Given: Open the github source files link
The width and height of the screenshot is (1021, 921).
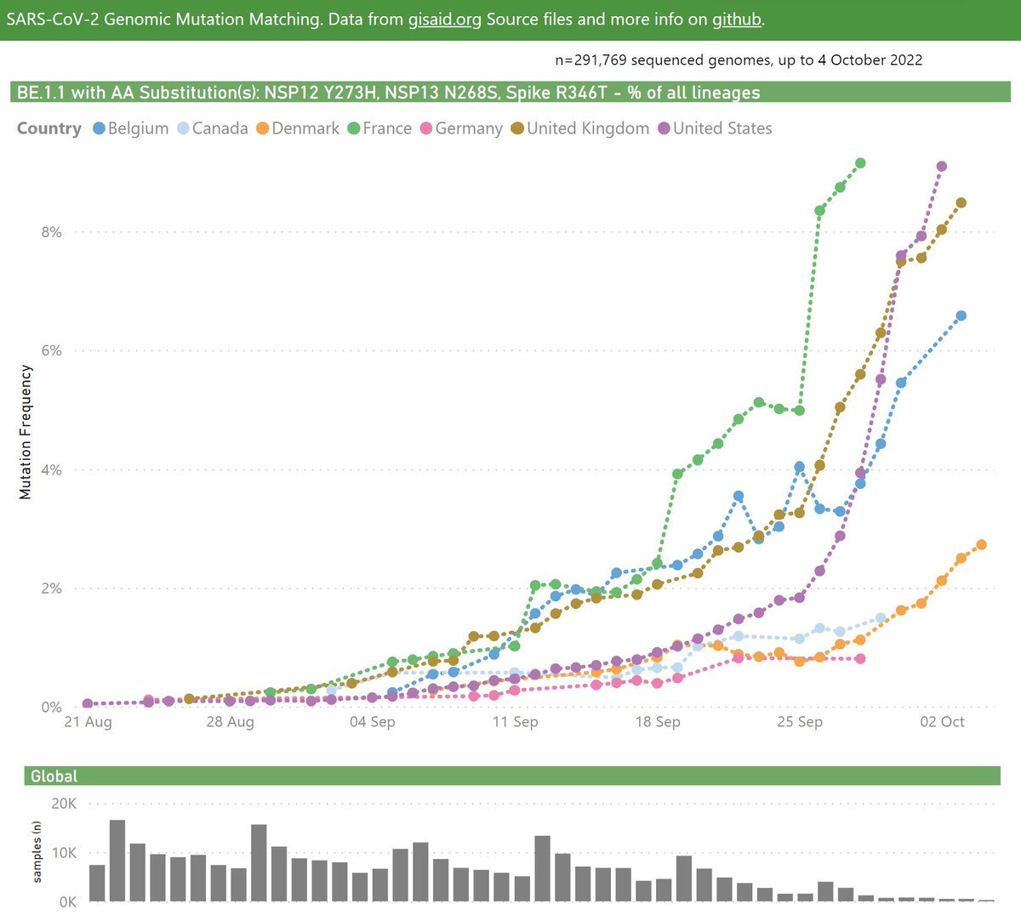Looking at the screenshot, I should point(735,19).
